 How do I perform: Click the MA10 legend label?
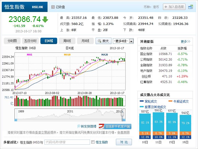pyautogui.click(x=67, y=55)
